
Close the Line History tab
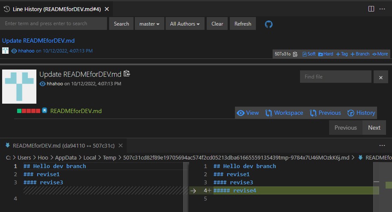tap(107, 9)
